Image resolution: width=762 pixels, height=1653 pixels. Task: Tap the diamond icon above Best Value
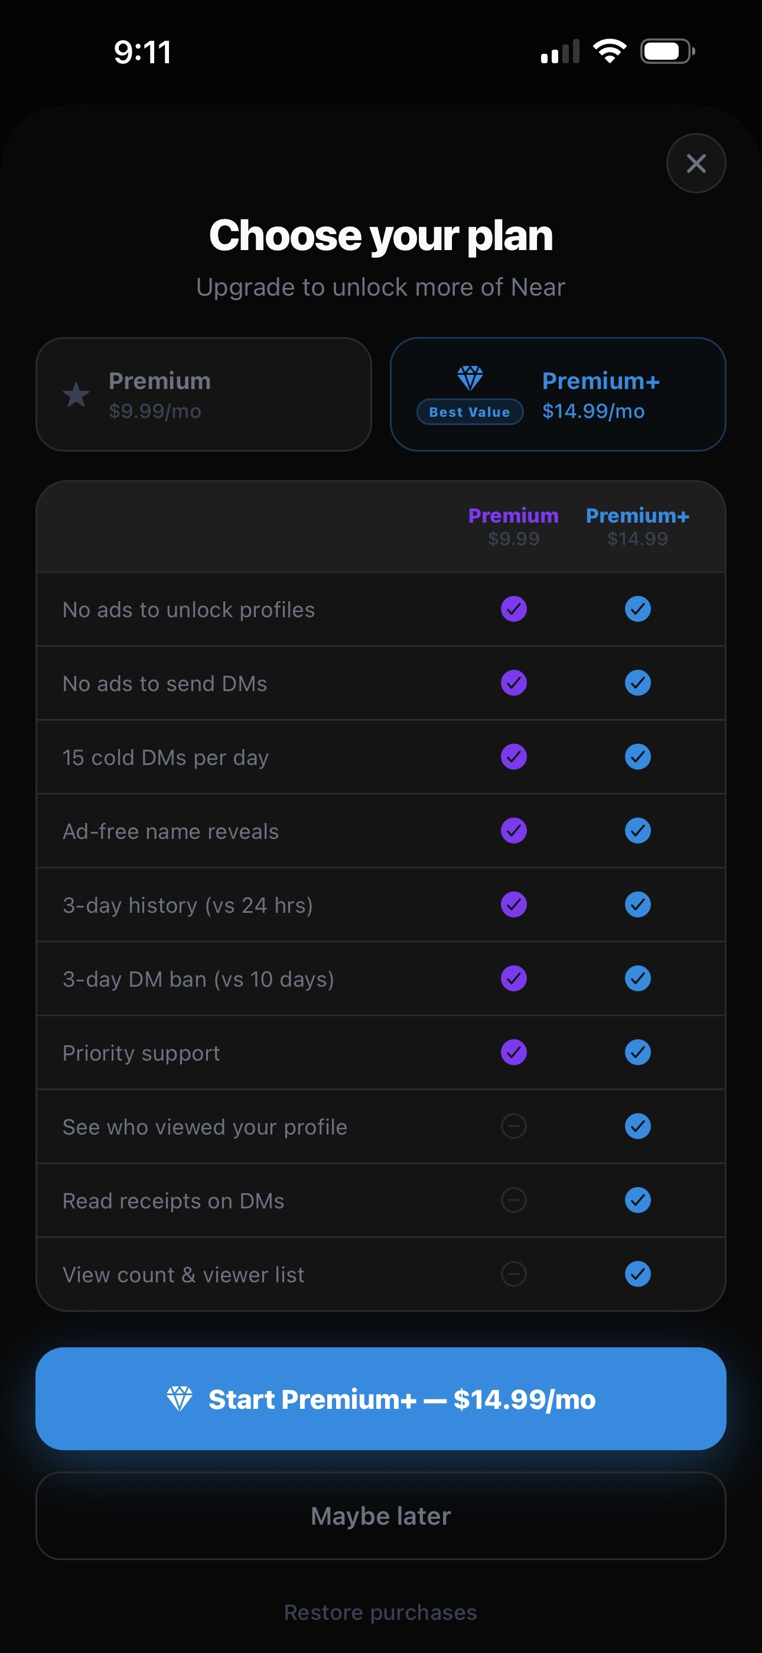470,378
